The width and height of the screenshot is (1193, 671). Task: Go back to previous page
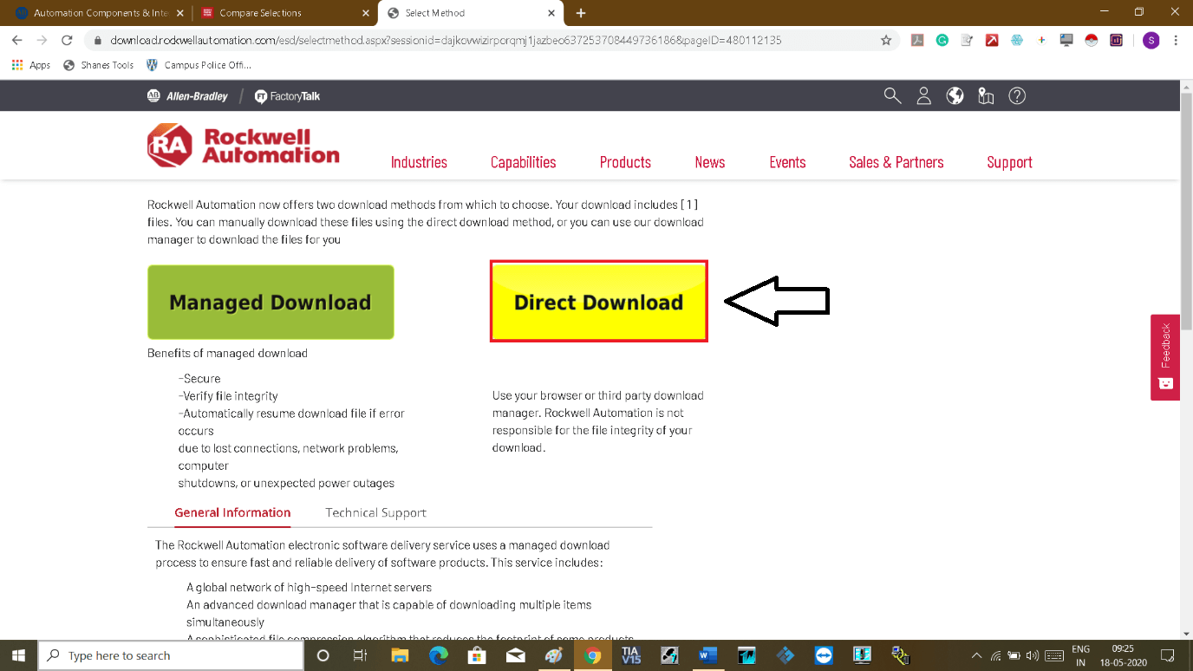point(16,40)
